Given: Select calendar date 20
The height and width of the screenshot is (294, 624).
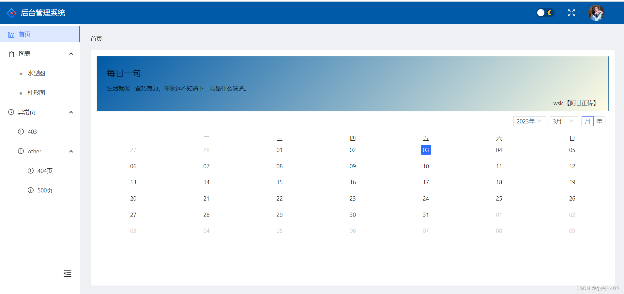Looking at the screenshot, I should pos(133,199).
